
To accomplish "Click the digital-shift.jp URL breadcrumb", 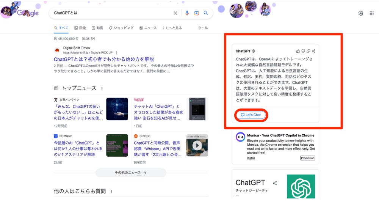I will tap(88, 53).
